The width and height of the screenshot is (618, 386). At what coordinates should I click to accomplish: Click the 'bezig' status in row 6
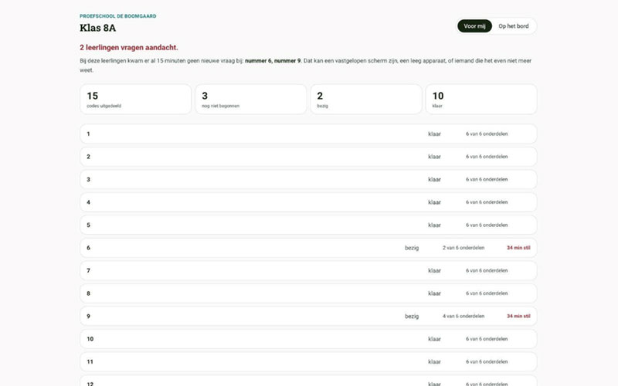click(412, 248)
